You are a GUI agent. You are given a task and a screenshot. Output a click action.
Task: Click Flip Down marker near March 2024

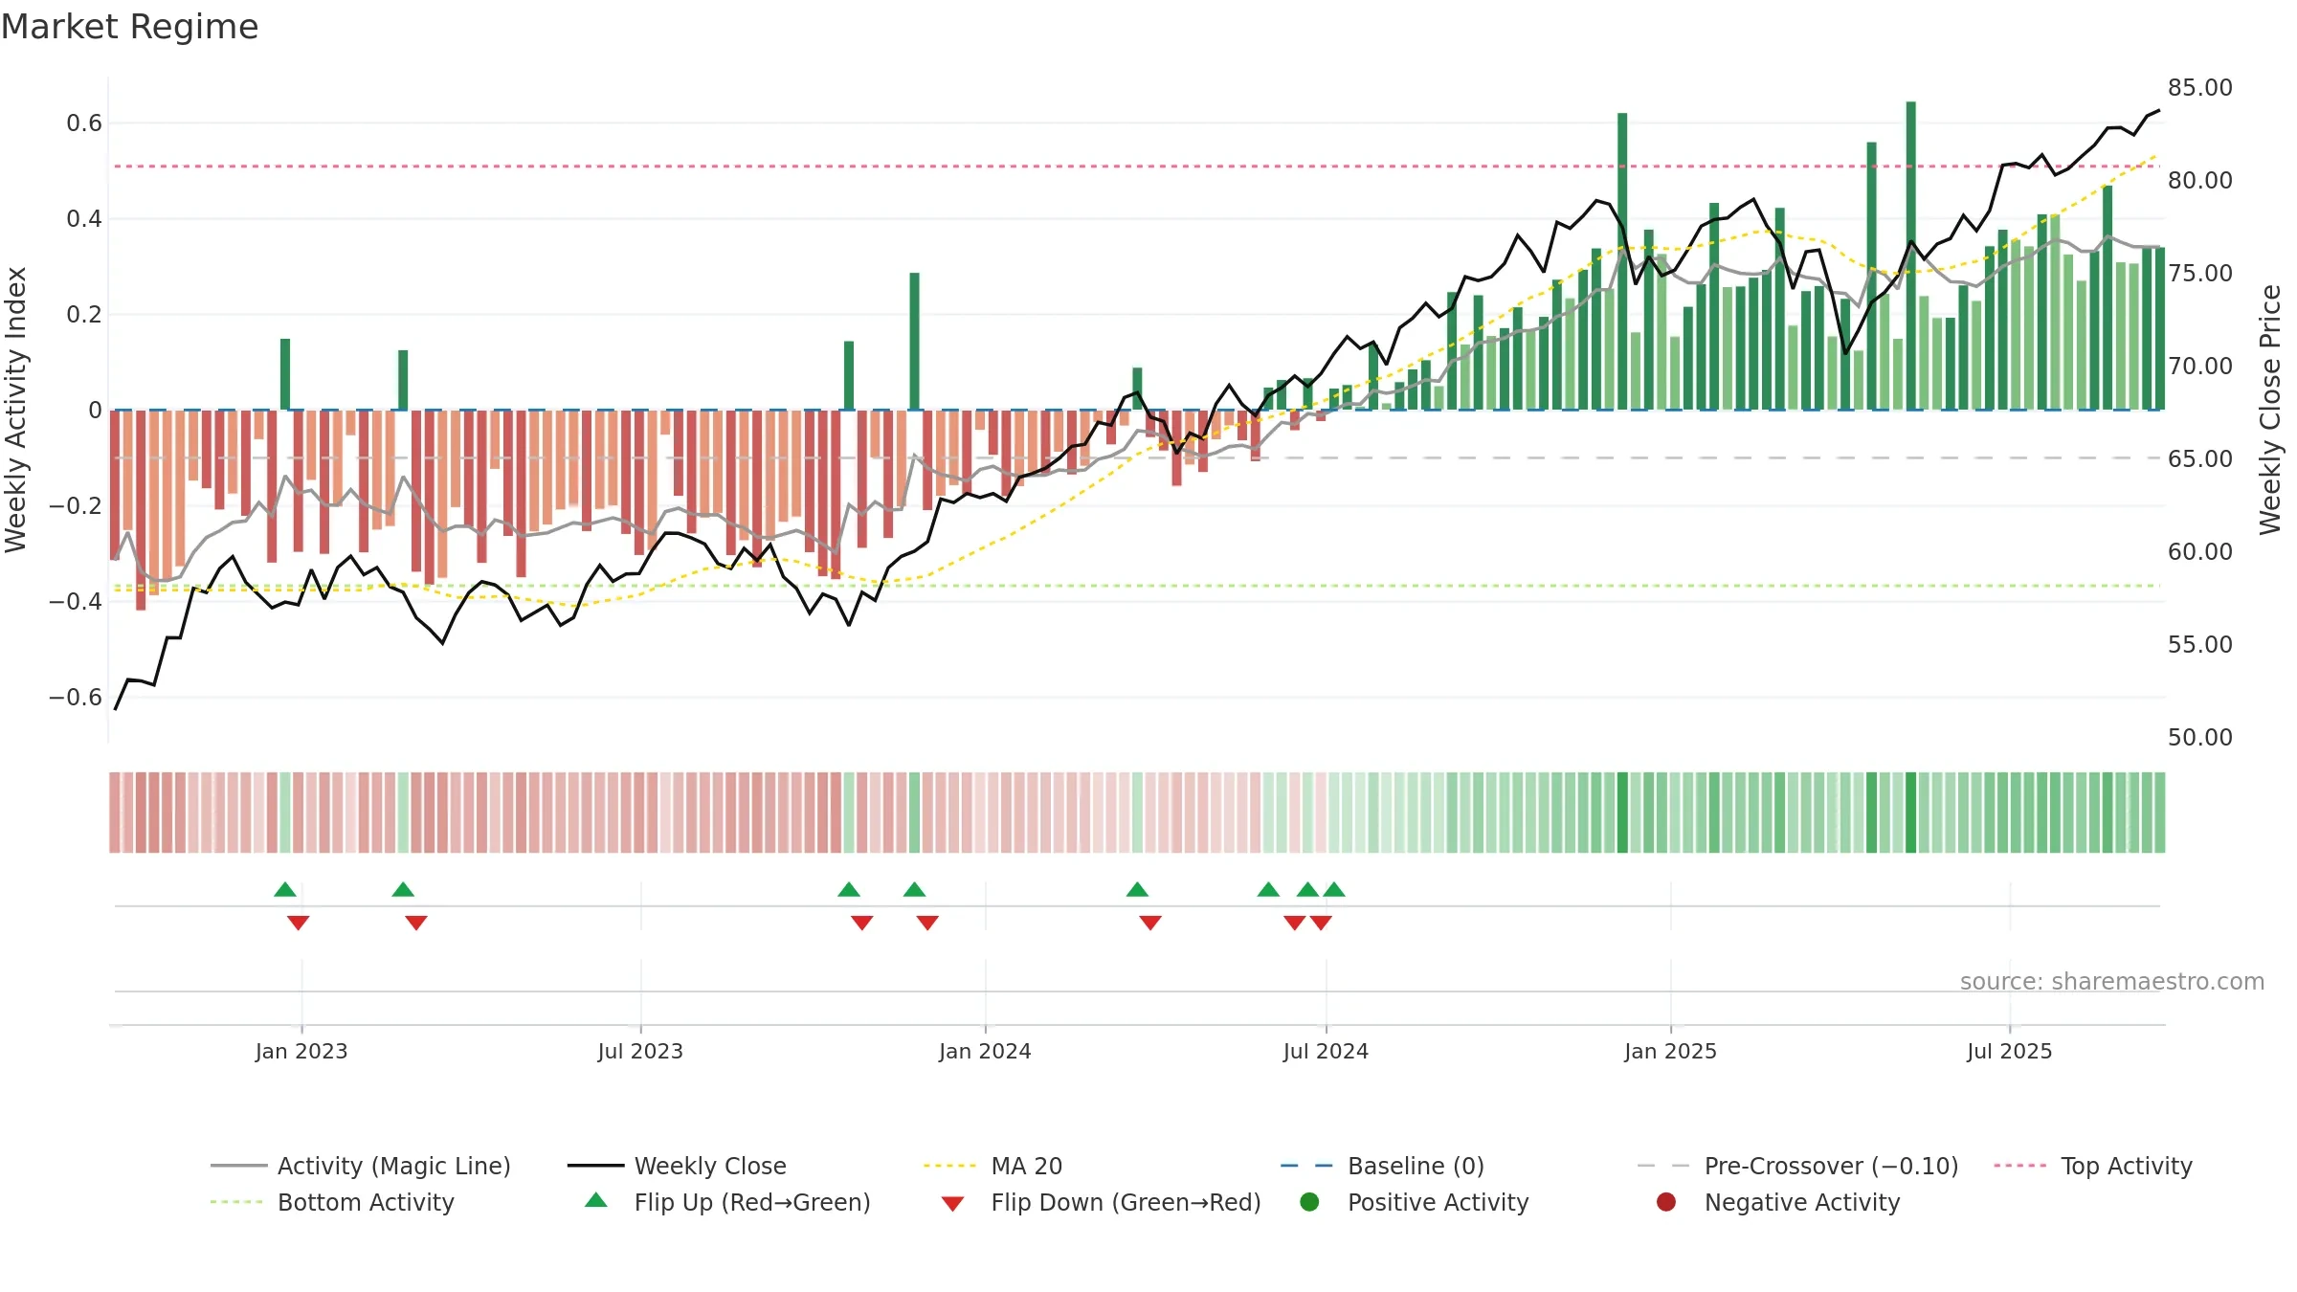tap(1150, 923)
